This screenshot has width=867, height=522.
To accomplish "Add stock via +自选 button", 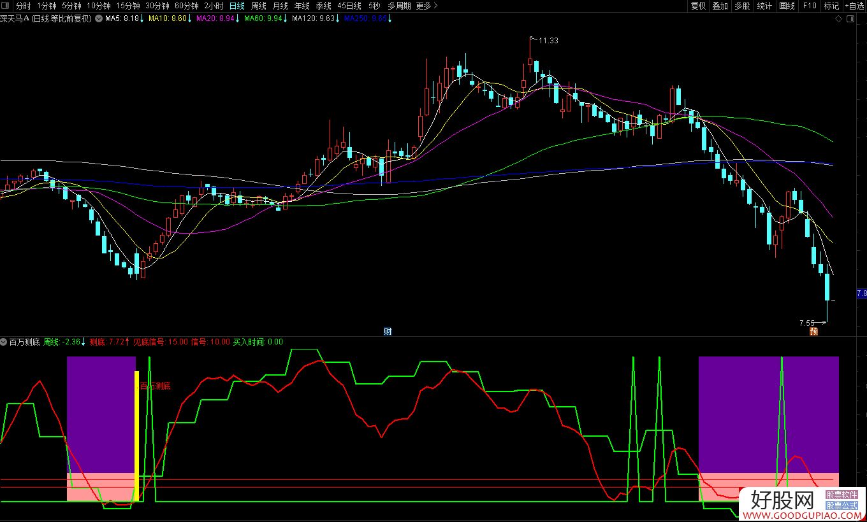I will [x=855, y=6].
